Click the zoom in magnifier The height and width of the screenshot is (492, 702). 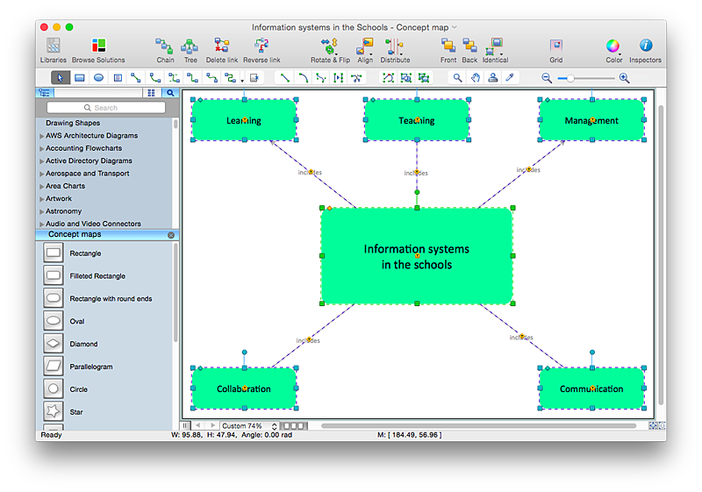pos(625,78)
